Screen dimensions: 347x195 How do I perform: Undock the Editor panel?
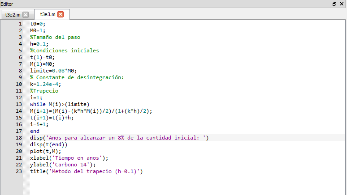[334, 4]
